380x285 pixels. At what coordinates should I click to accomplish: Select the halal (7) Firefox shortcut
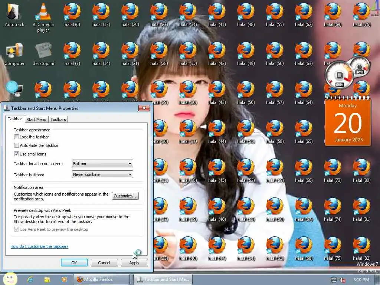(x=72, y=54)
